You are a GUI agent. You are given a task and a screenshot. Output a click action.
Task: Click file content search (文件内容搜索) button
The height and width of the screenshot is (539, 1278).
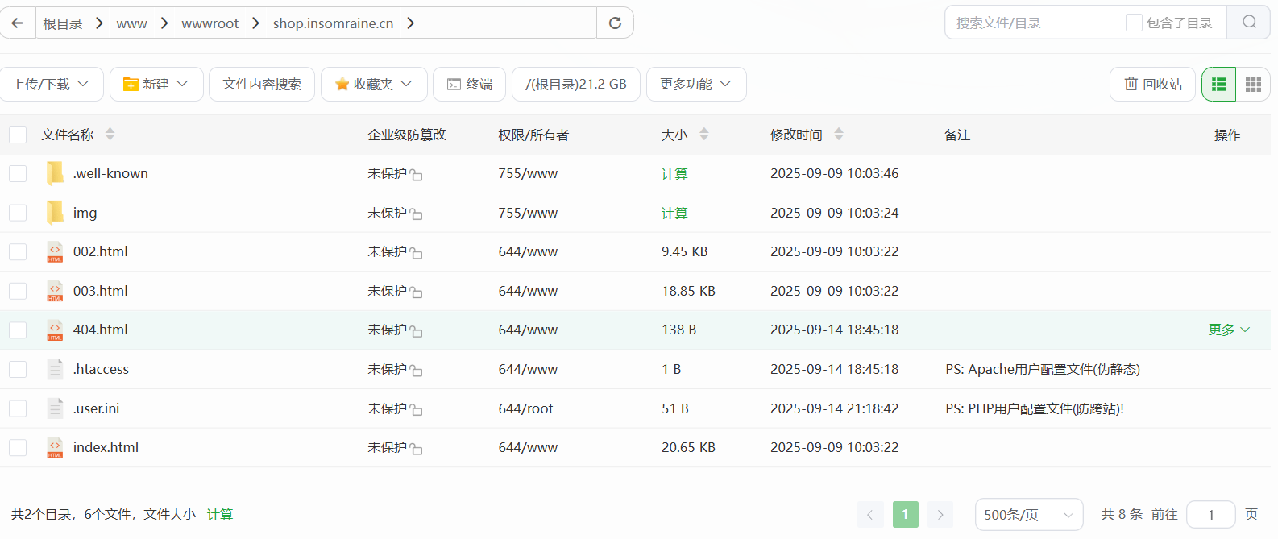tap(262, 85)
